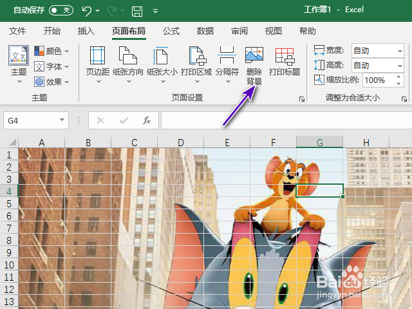Click the formula bar Enter checkmark icon
Screen dimensions: 412x309
124,120
